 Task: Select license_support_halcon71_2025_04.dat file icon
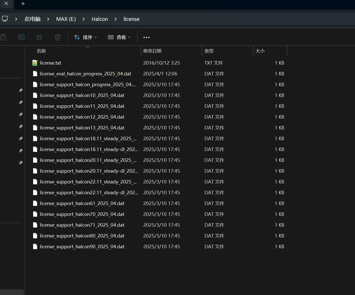pyautogui.click(x=35, y=225)
